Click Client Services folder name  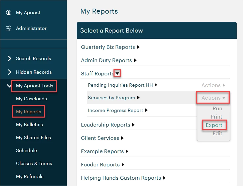pyautogui.click(x=100, y=138)
